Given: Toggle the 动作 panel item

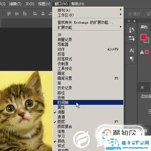Looking at the screenshot, I should [x=88, y=49].
